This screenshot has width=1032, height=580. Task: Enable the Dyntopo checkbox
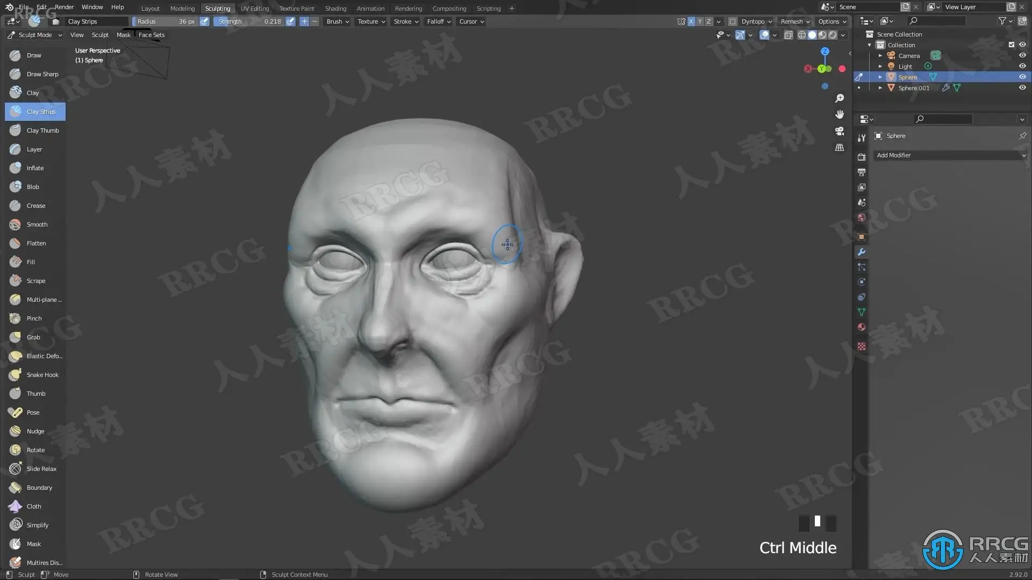pyautogui.click(x=733, y=21)
